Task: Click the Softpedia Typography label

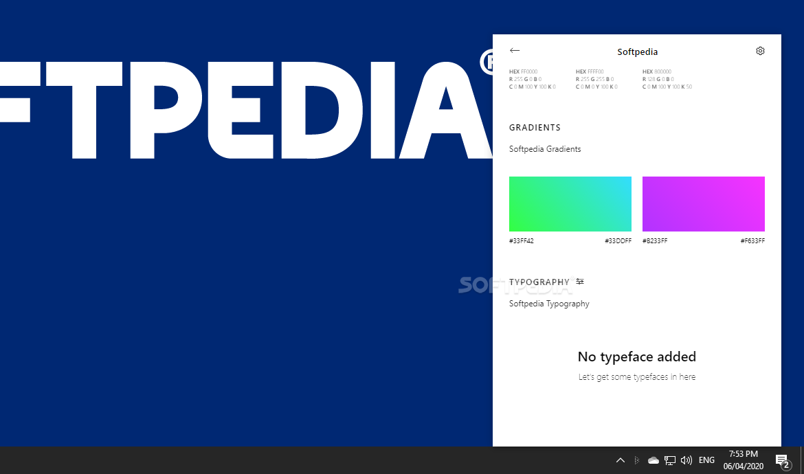Action: (549, 304)
